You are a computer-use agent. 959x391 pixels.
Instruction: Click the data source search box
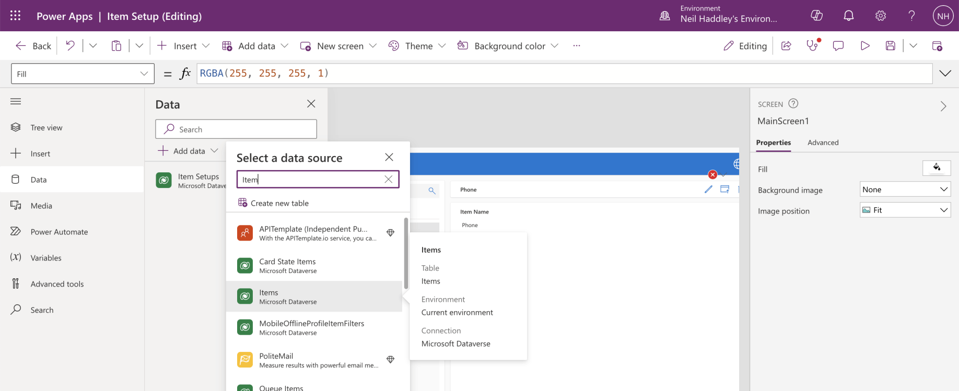click(318, 179)
